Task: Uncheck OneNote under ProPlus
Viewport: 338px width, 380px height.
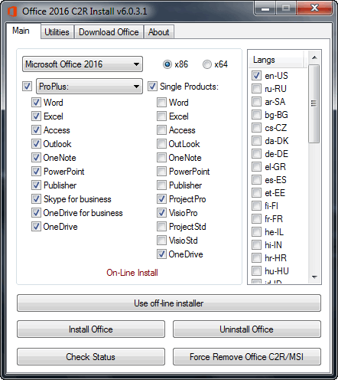Action: pyautogui.click(x=36, y=158)
